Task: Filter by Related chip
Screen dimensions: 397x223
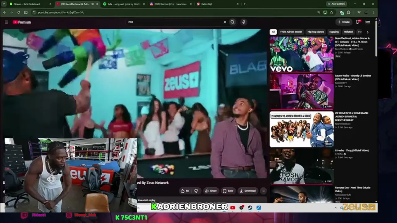Action: coord(348,32)
